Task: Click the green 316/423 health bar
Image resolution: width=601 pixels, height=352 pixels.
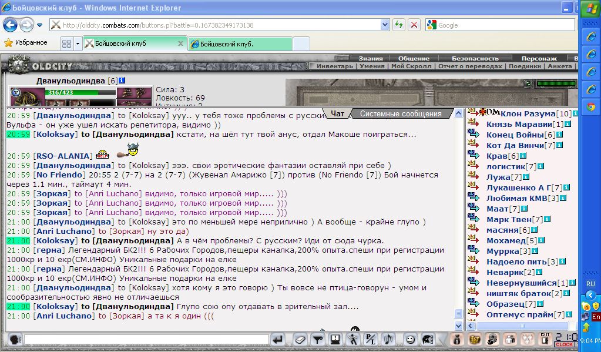Action: pos(80,92)
